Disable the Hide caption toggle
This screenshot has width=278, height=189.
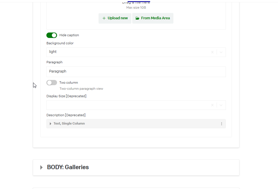[52, 35]
